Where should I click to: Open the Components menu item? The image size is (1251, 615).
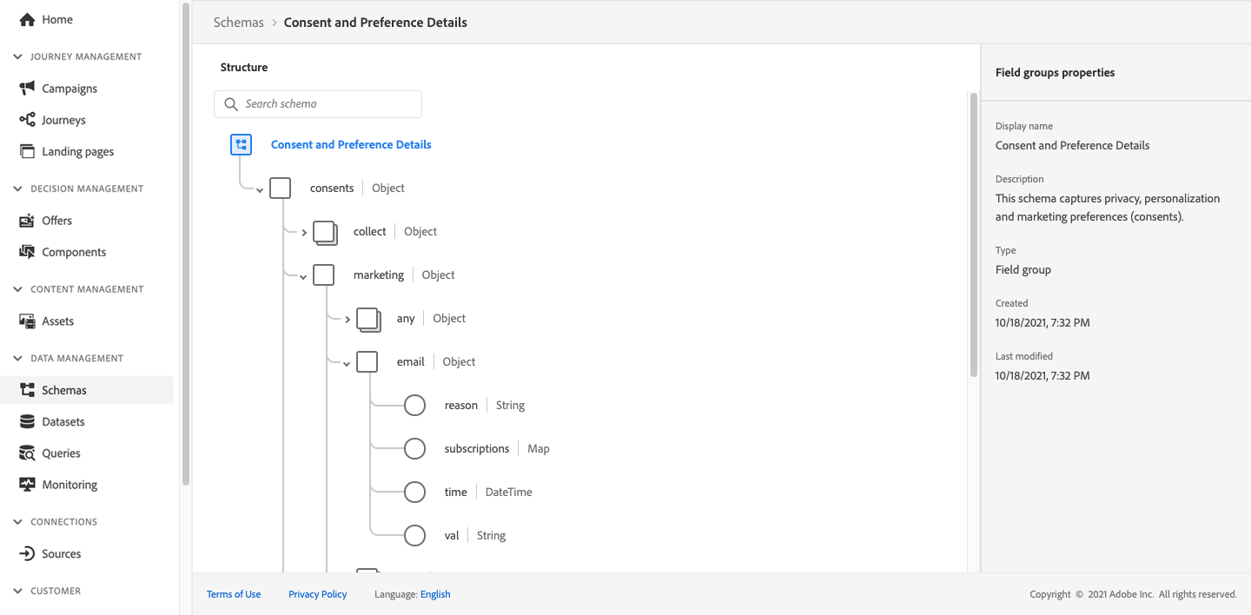click(74, 252)
